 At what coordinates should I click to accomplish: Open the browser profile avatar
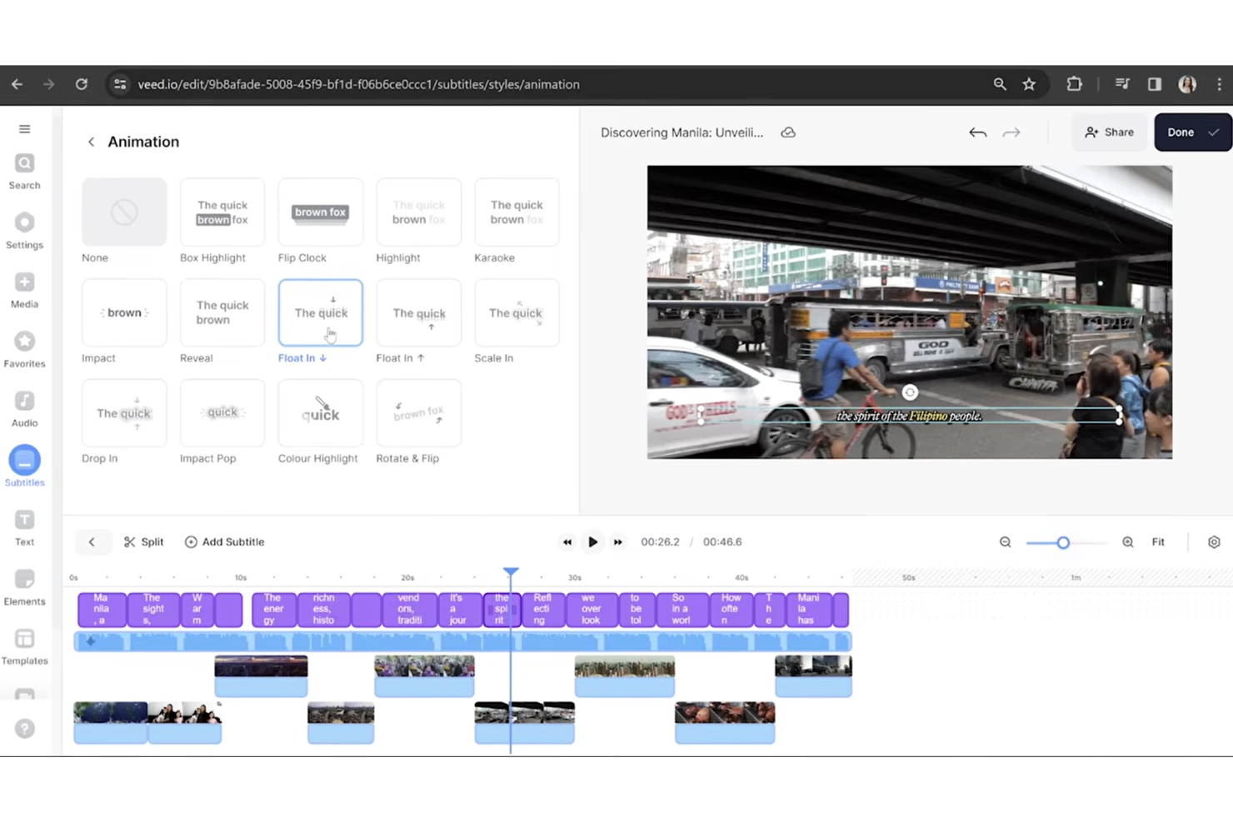[1187, 84]
